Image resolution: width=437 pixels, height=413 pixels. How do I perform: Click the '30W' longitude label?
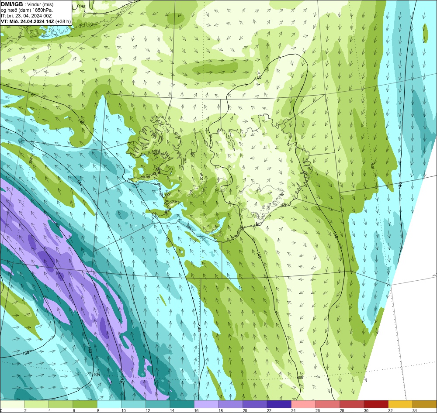coord(31,161)
